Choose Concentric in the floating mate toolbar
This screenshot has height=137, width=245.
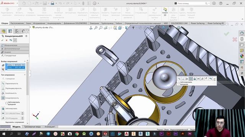pyautogui.click(x=191, y=79)
